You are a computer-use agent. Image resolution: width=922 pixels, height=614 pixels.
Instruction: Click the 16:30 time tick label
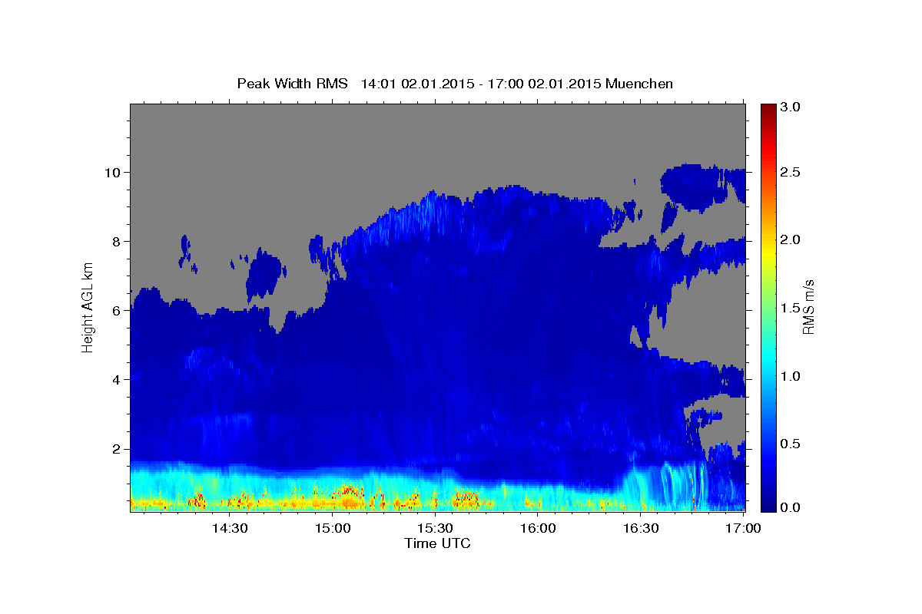[641, 528]
